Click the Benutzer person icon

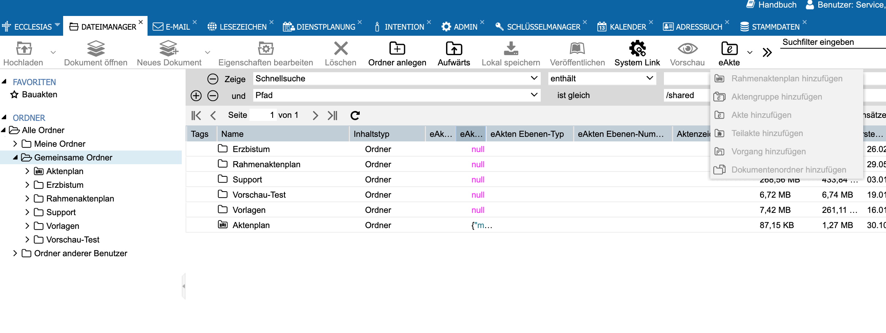click(x=810, y=5)
